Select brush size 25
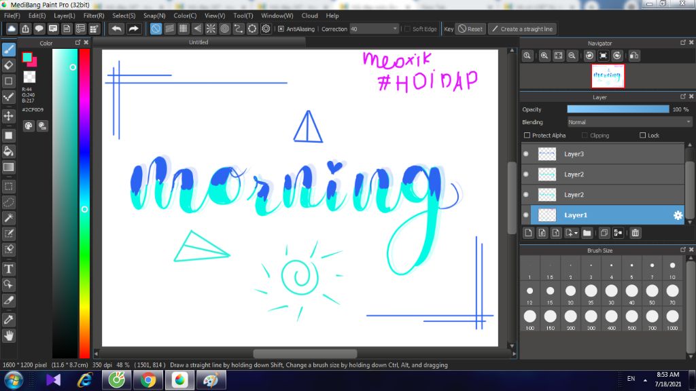The width and height of the screenshot is (696, 391). point(591,295)
